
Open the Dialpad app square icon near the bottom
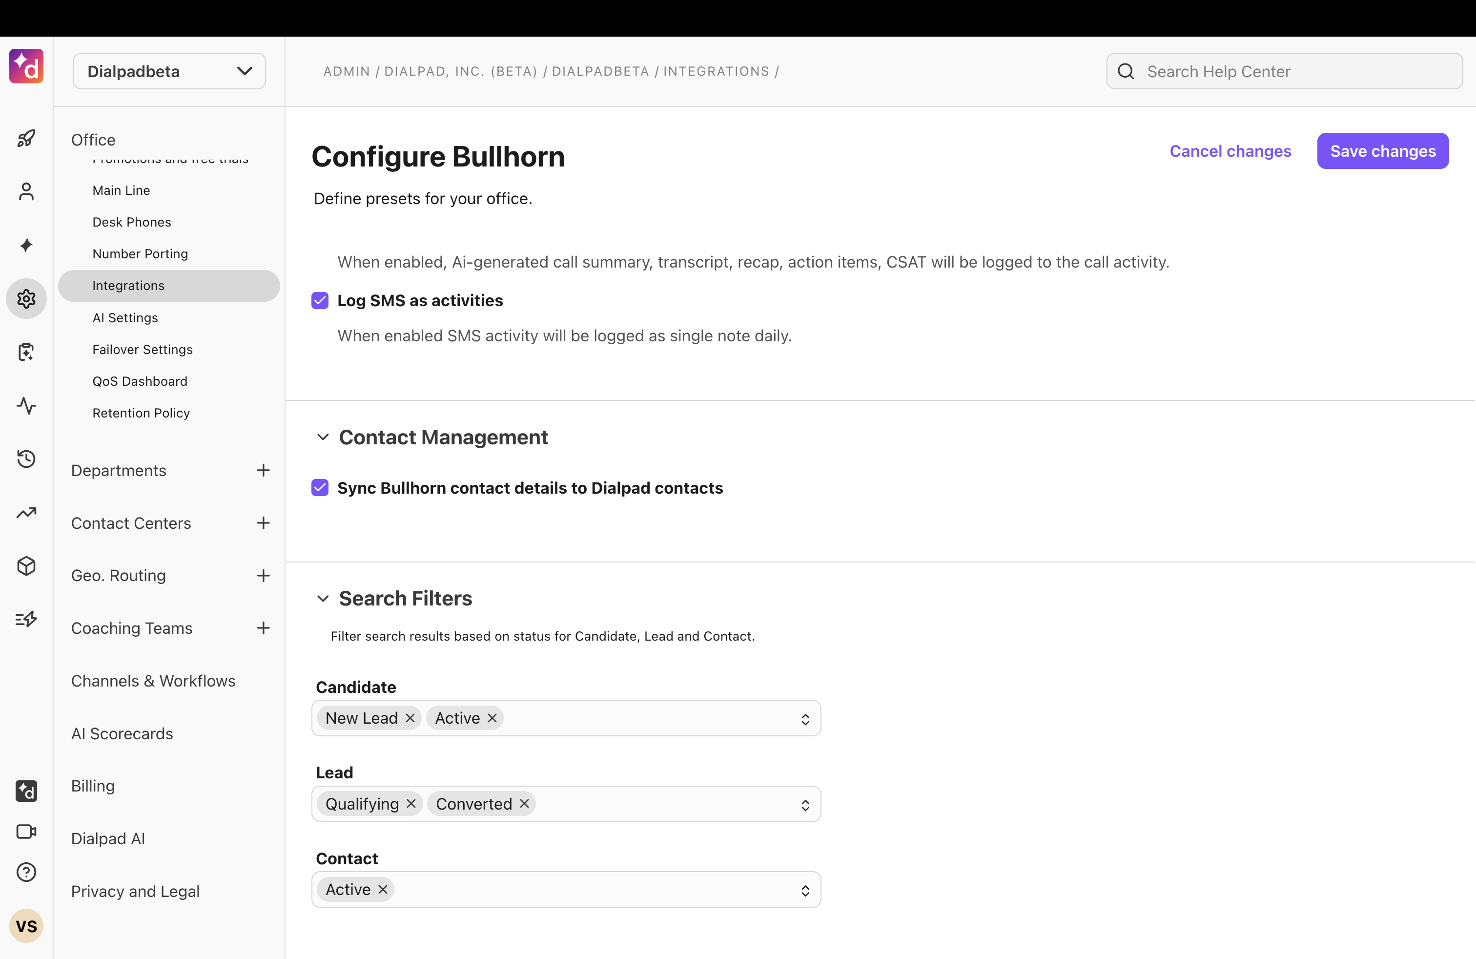[x=26, y=791]
